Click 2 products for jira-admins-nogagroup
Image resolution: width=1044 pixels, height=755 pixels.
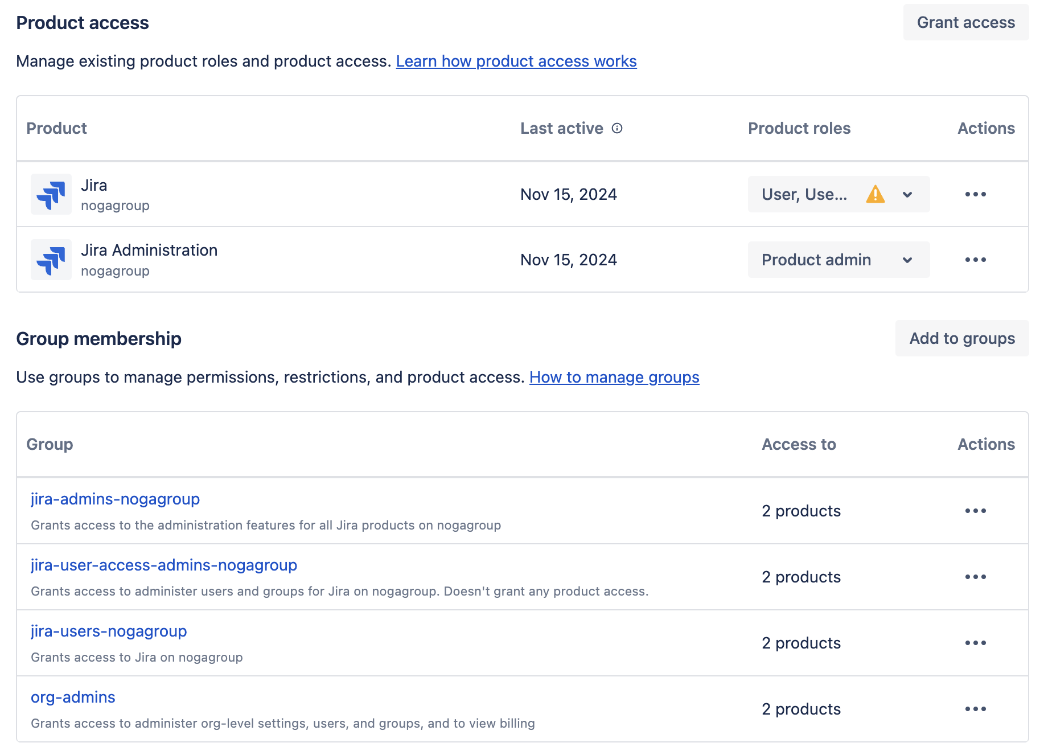click(x=801, y=511)
